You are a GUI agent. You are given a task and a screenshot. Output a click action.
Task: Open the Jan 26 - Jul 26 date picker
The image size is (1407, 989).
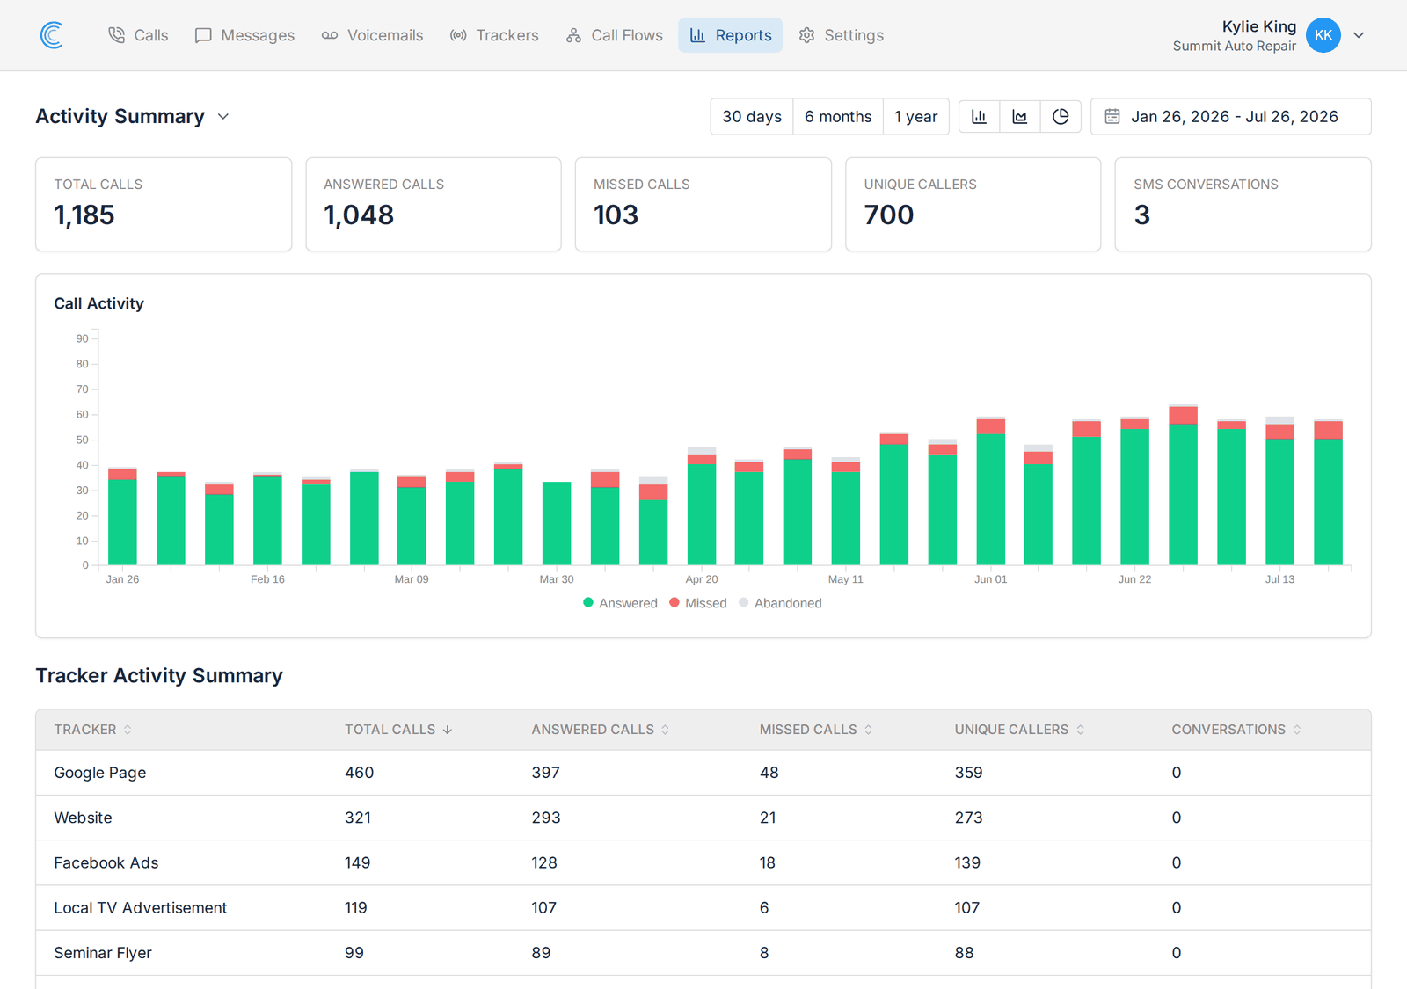pos(1230,116)
